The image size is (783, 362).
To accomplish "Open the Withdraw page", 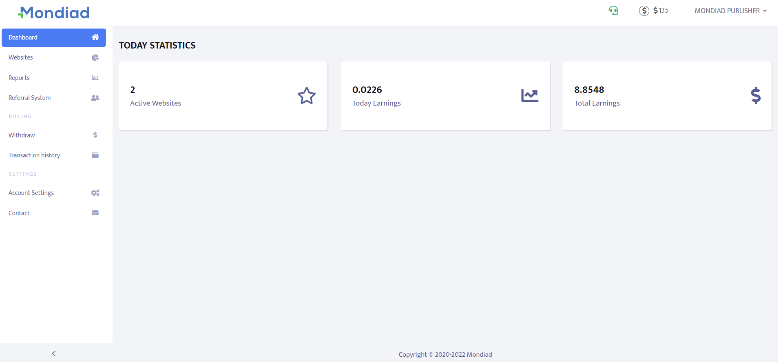I will point(22,135).
